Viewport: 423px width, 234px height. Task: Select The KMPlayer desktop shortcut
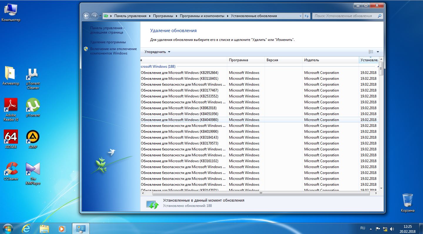click(x=33, y=173)
